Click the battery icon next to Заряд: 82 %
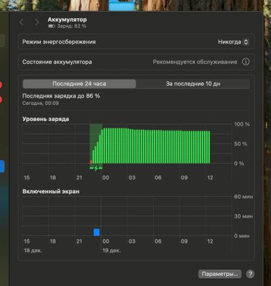 [51, 26]
